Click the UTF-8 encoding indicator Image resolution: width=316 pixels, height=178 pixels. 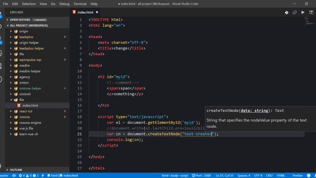pos(258,176)
